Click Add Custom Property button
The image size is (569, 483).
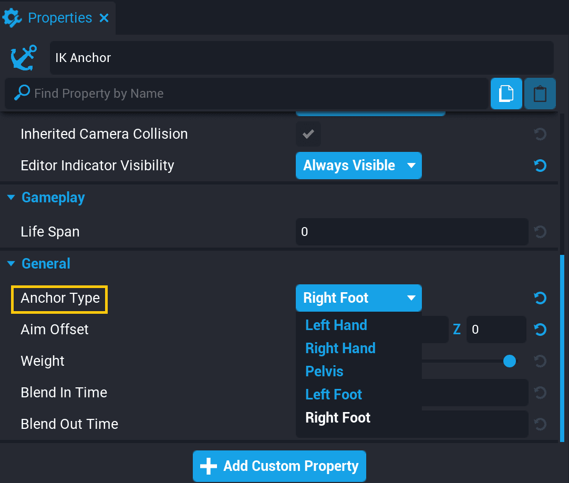[279, 466]
